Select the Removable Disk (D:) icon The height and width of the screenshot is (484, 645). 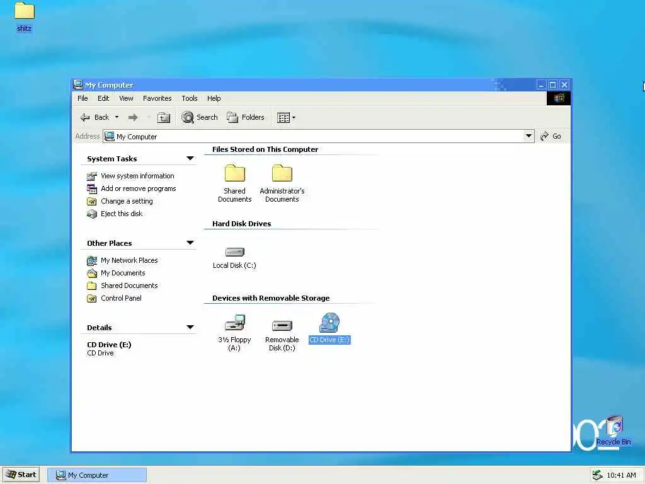tap(282, 326)
